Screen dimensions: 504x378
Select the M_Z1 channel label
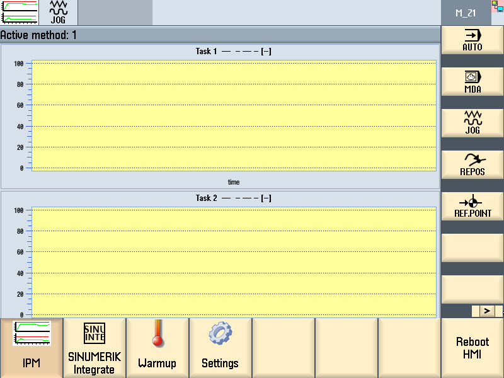click(466, 13)
